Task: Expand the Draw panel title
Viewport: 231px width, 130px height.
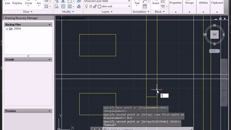Action: point(28,12)
